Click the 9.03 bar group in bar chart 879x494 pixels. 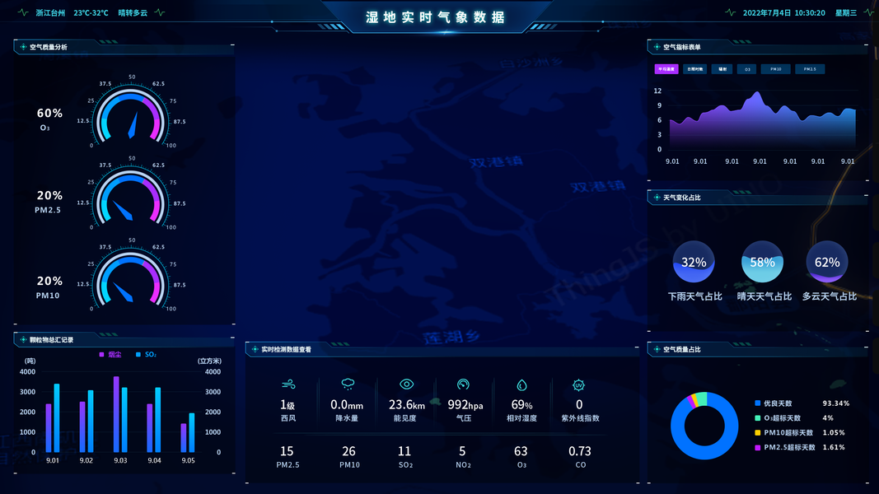(120, 414)
